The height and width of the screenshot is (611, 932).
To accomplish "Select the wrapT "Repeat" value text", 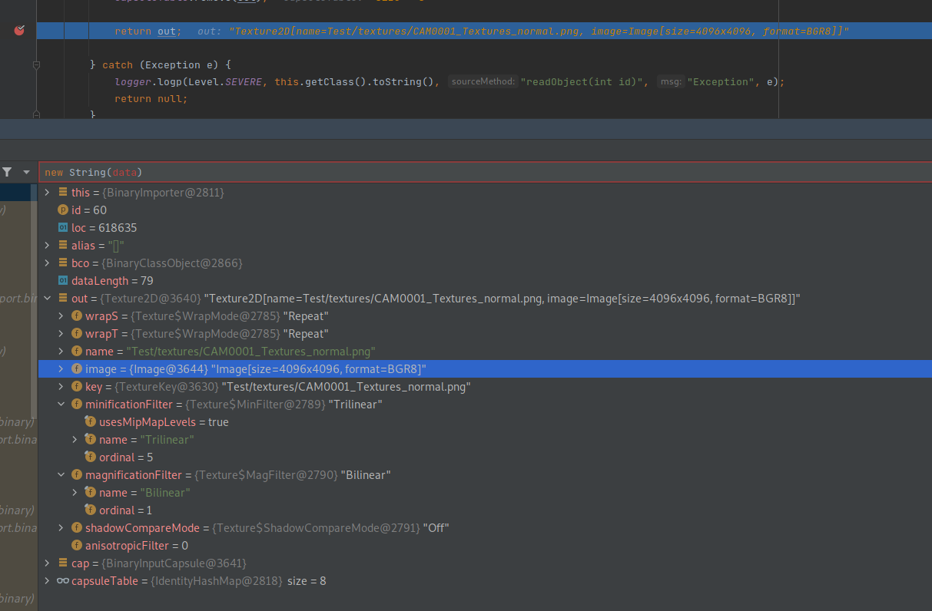I will pyautogui.click(x=306, y=334).
